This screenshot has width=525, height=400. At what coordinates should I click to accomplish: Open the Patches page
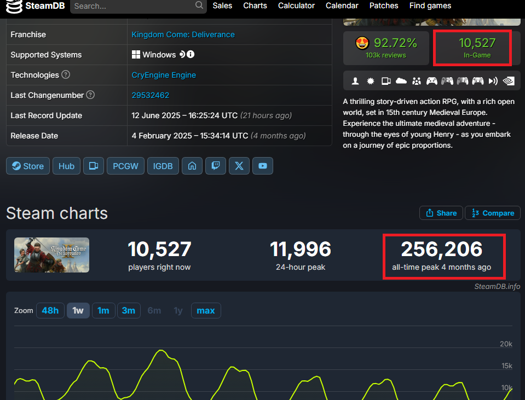pos(384,5)
